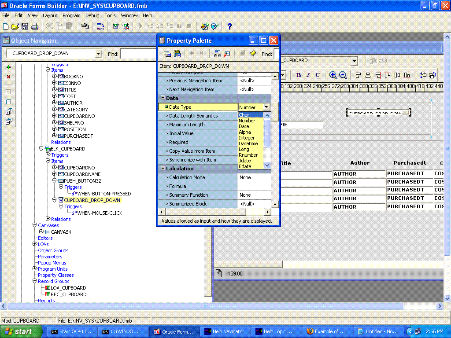
Task: Launch the Layout Wizard icon
Action: coord(215,26)
